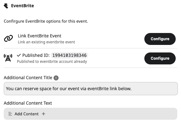Viewport: 181px width, 126px height.
Task: Click the checkmark beside Published ID
Action: [x=19, y=55]
